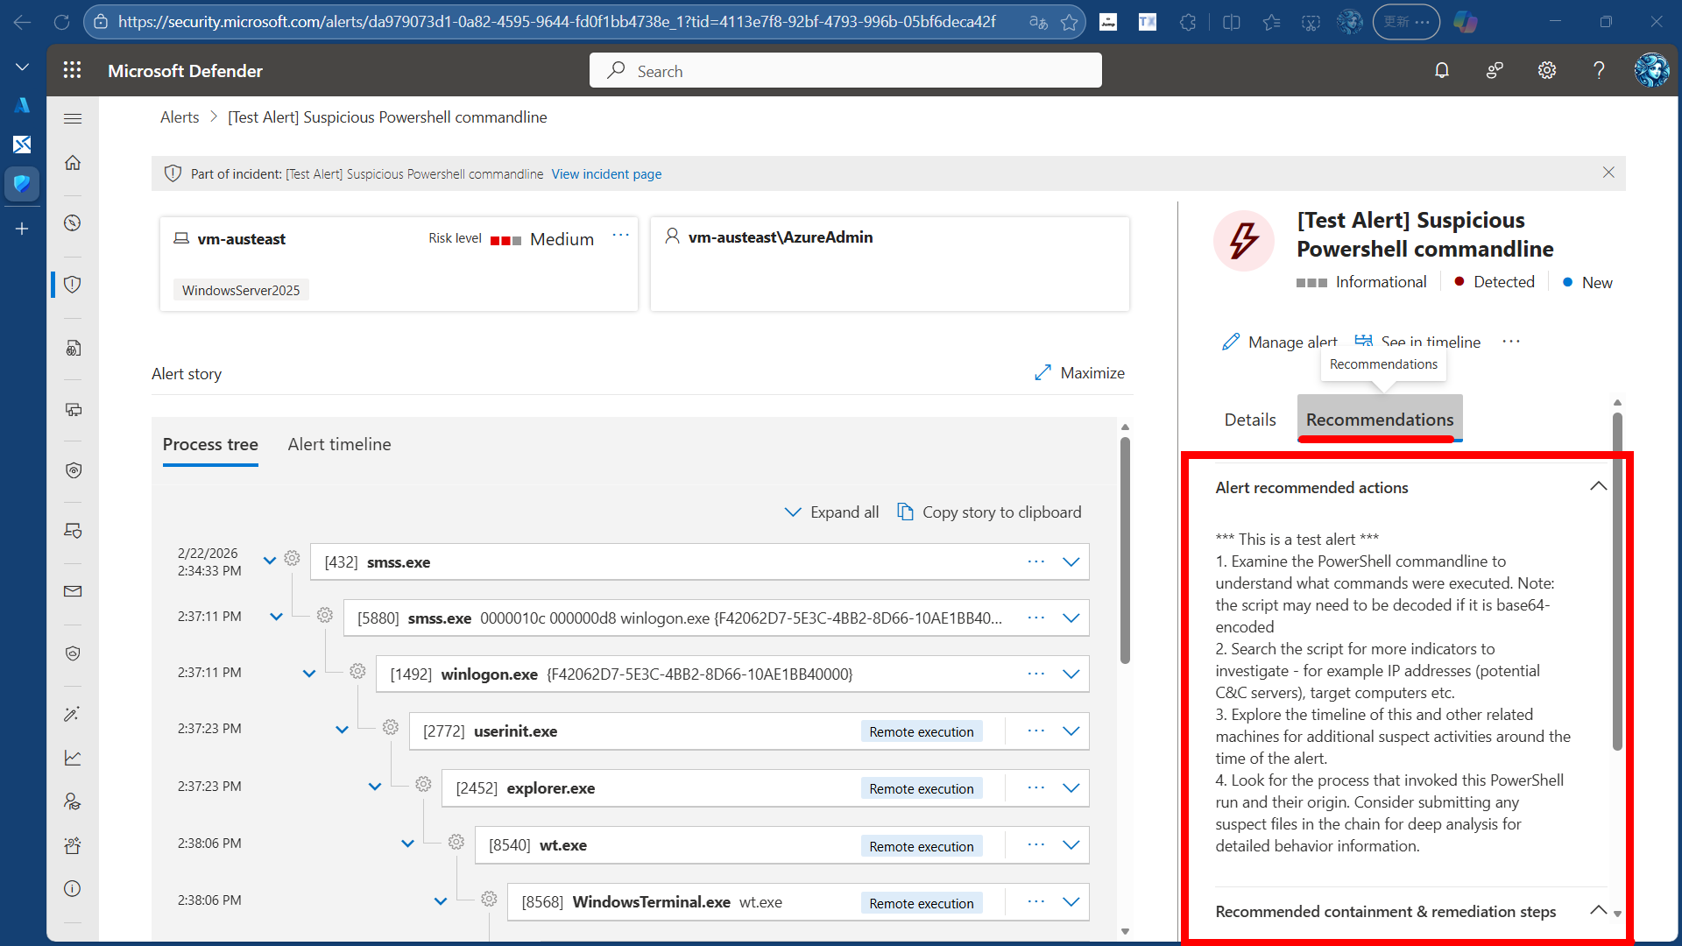Click the hamburger navigation menu icon
1682x946 pixels.
pos(73,118)
